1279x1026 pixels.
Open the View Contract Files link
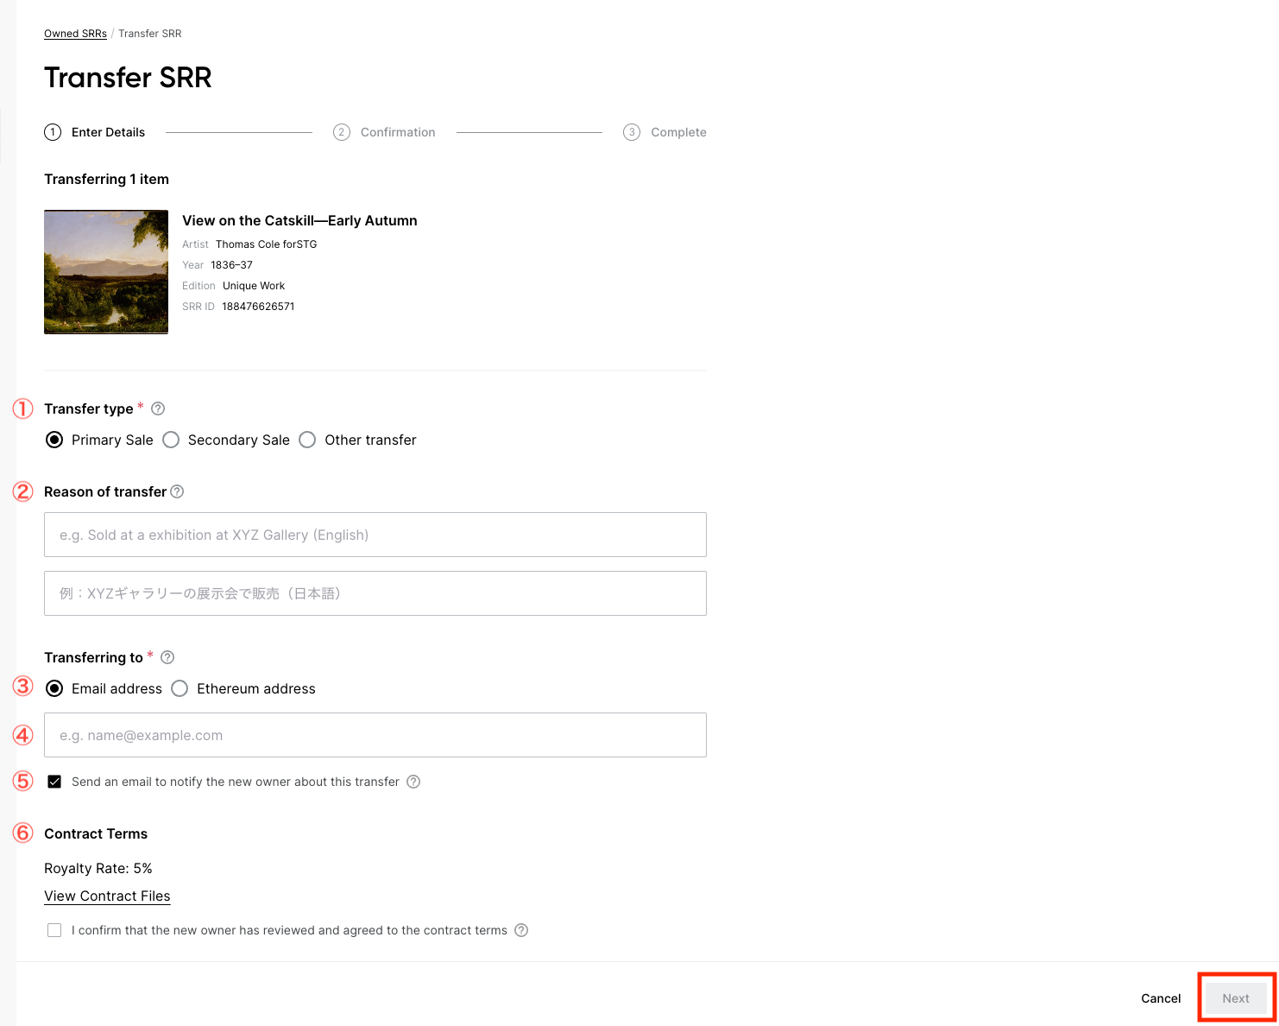click(x=107, y=896)
